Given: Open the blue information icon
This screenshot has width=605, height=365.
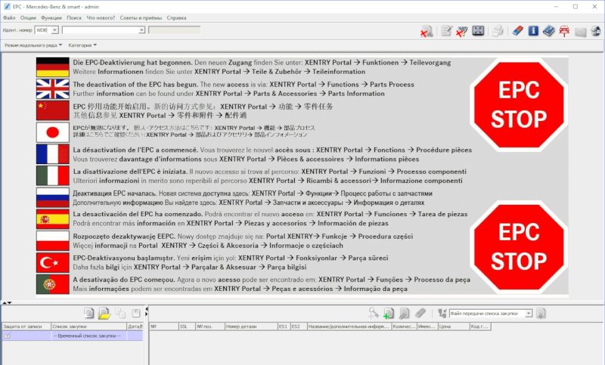Looking at the screenshot, I should [x=533, y=31].
